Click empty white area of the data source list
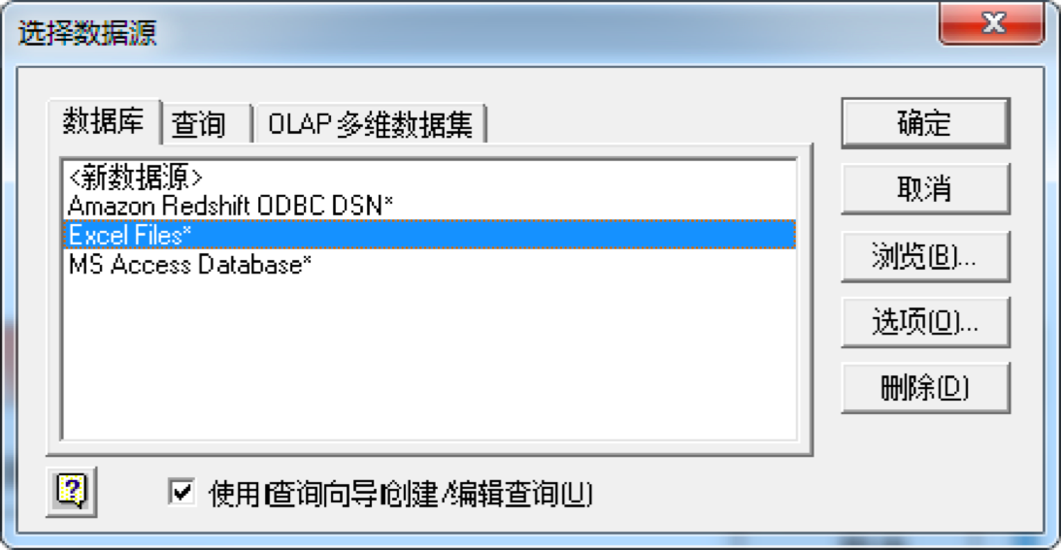The image size is (1061, 550). point(429,359)
